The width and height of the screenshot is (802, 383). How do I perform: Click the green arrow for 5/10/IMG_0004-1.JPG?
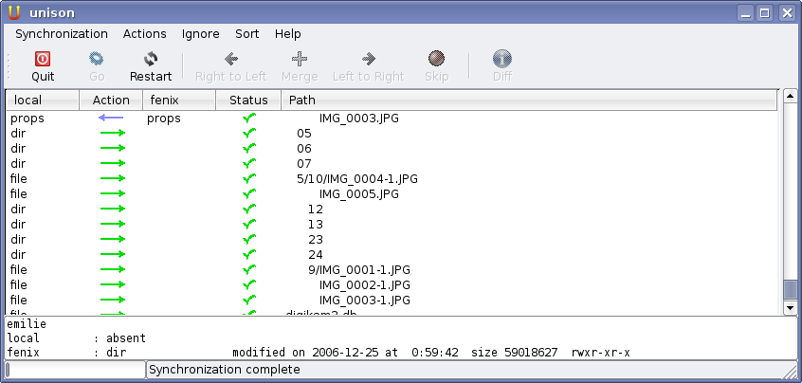(x=113, y=178)
